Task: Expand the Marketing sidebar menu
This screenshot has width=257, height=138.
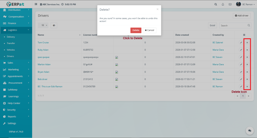Action: [x=16, y=69]
